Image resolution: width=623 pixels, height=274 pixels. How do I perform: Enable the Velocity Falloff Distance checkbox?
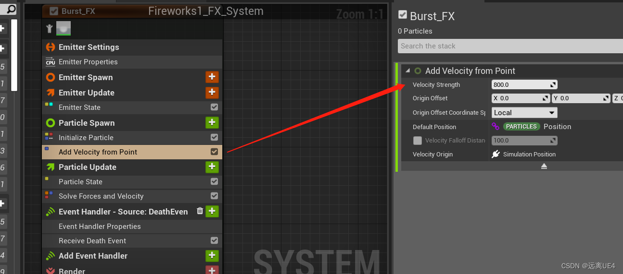(418, 141)
